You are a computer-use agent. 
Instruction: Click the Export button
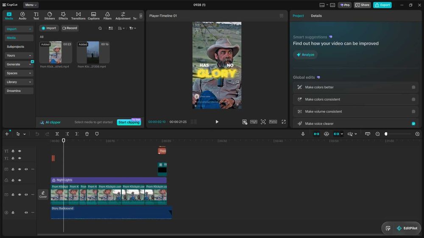click(382, 5)
